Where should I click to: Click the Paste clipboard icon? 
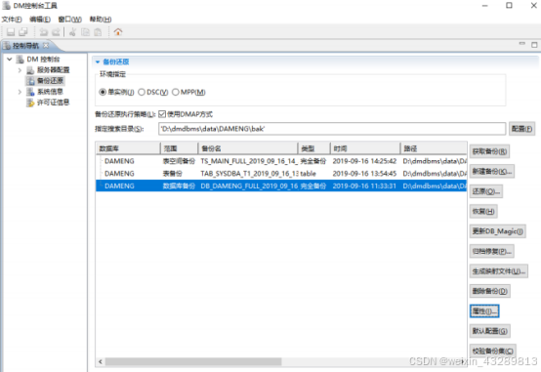[98, 32]
